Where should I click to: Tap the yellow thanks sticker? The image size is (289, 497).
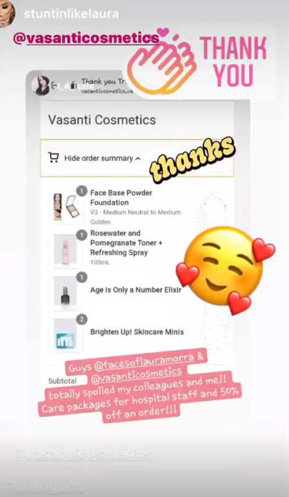click(x=192, y=160)
